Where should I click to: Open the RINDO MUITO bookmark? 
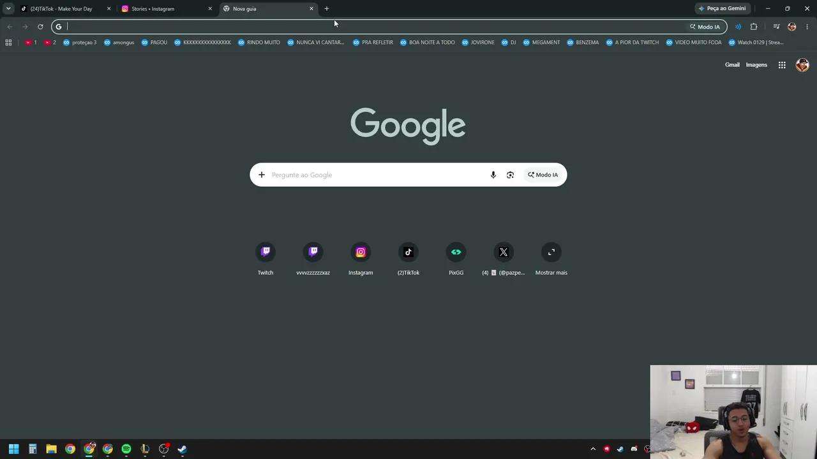(259, 43)
